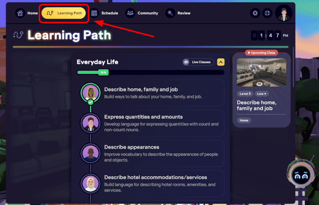The width and height of the screenshot is (319, 205).
Task: Open the Review magnifier icon
Action: coord(170,13)
